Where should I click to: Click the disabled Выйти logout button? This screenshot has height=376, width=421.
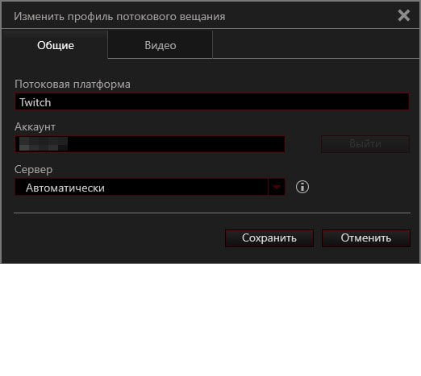click(365, 144)
